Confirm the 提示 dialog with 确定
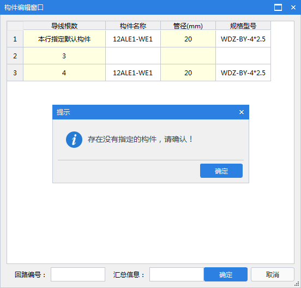The image size is (301, 288). pos(221,171)
